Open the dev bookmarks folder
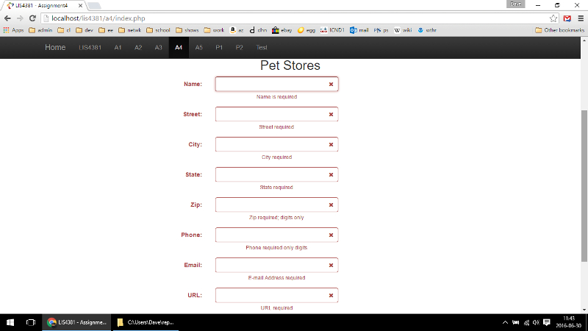 click(x=85, y=30)
